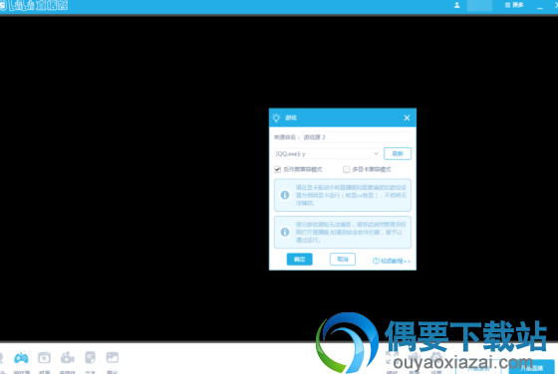The image size is (558, 374).
Task: Add a camera source
Action: click(68, 358)
